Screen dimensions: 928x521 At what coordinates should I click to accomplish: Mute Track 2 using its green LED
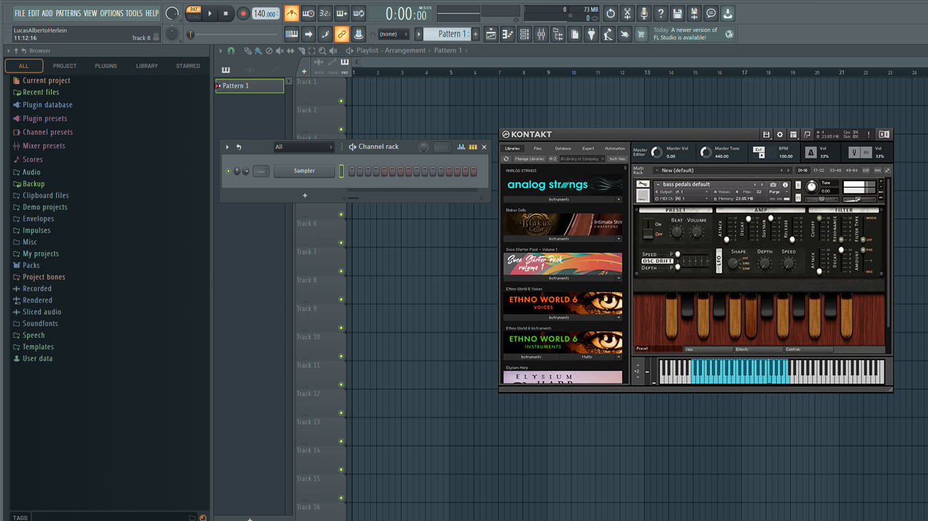(x=341, y=130)
